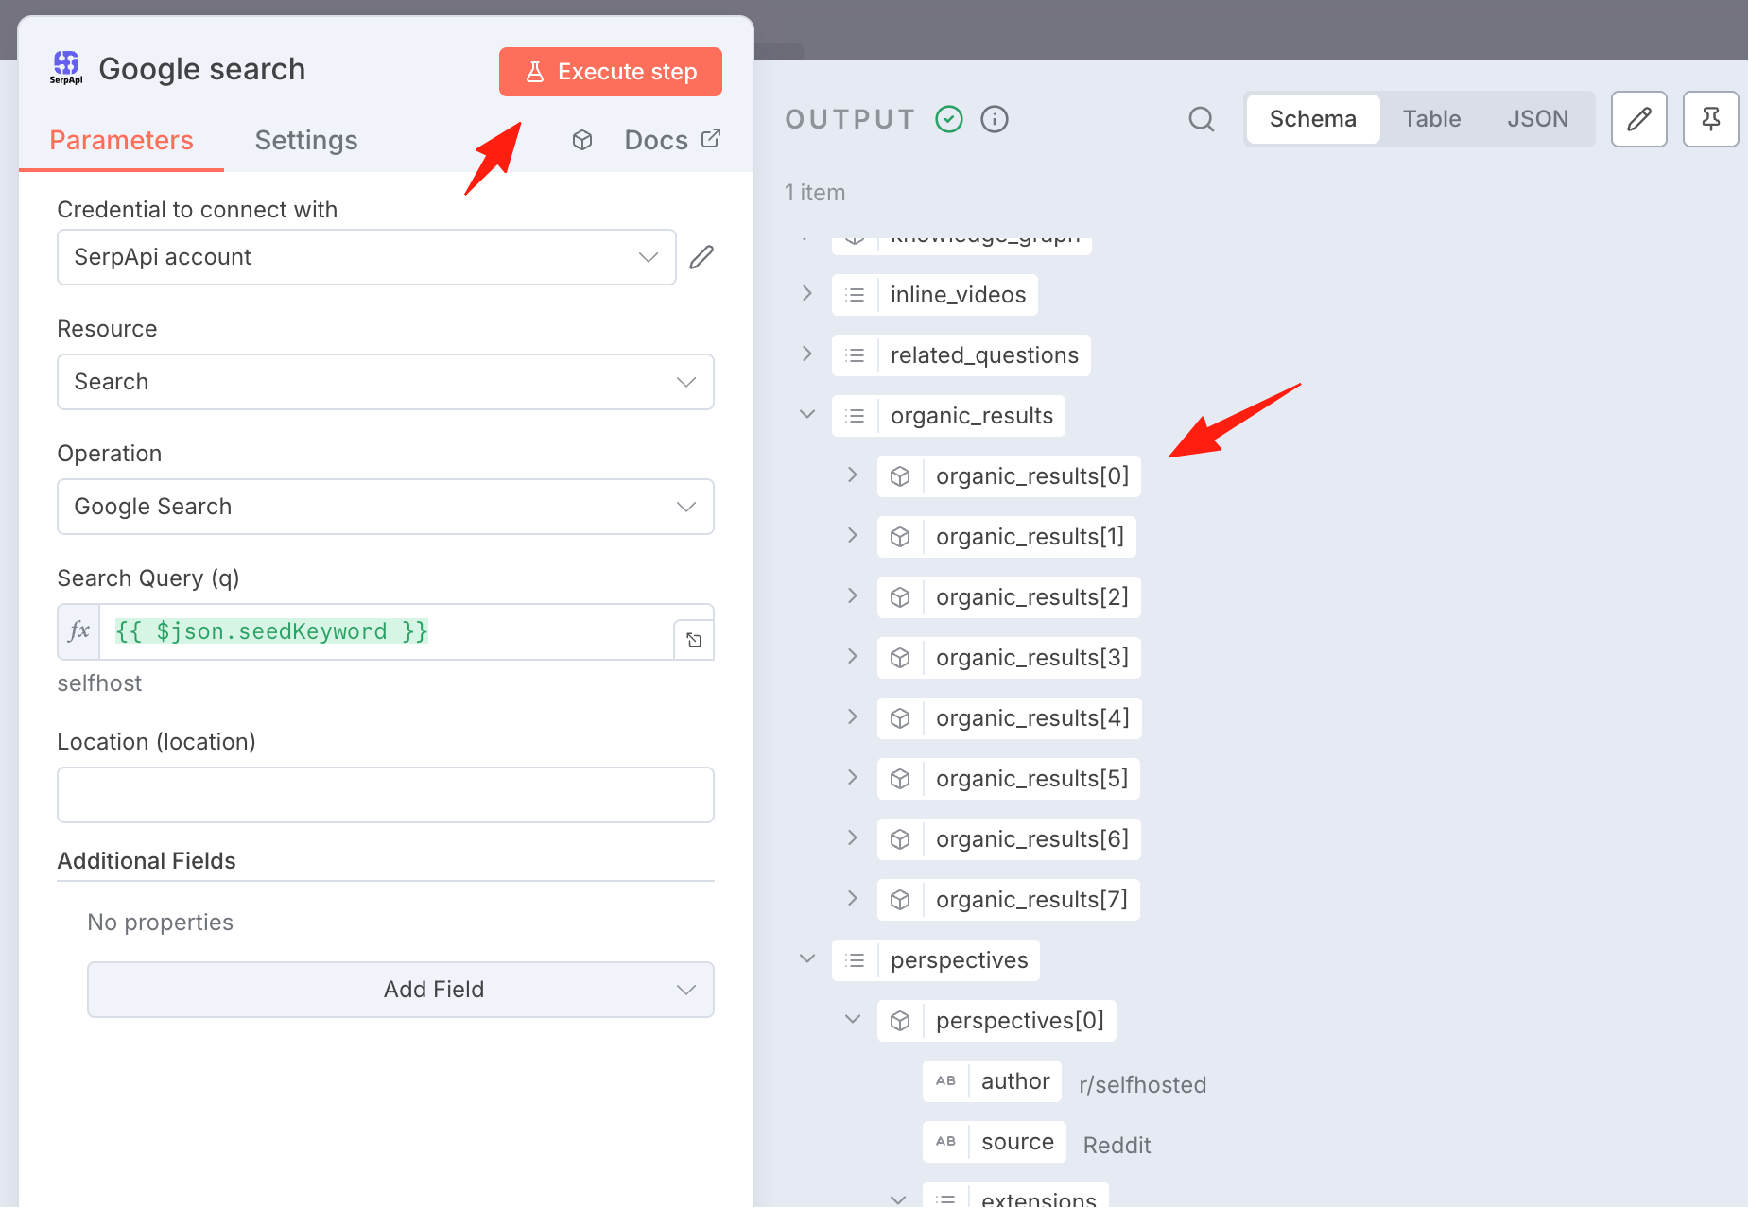Click the organic_results[7] cube icon

(x=900, y=900)
